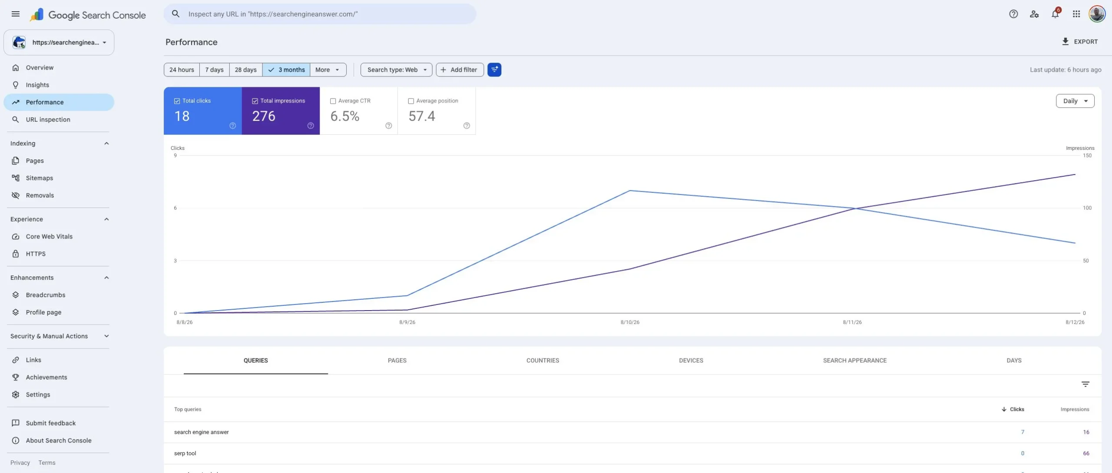Open the user settings people icon
The image size is (1112, 473).
pos(1034,14)
